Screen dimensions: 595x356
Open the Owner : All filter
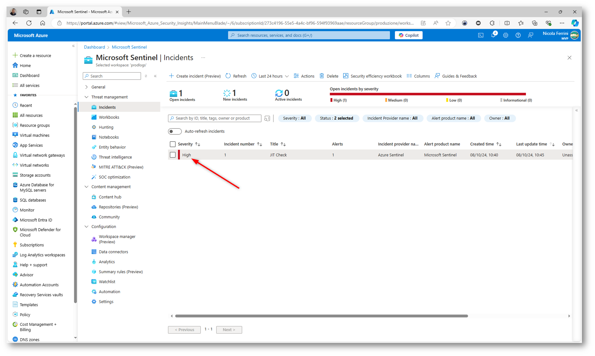coord(499,118)
